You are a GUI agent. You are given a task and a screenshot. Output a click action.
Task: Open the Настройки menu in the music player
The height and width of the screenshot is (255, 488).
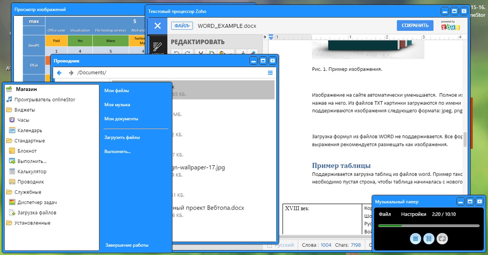pos(414,214)
